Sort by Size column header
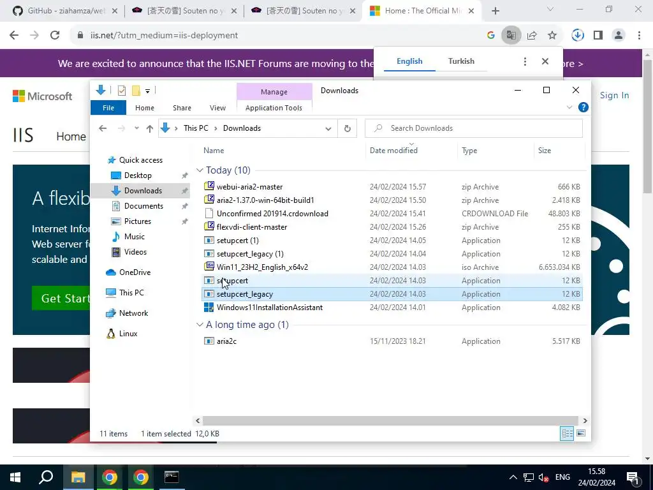653x490 pixels. [x=545, y=151]
